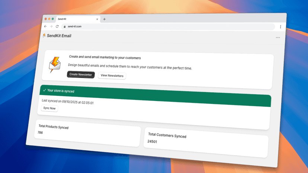Click the SendKit Email header title
Image resolution: width=308 pixels, height=173 pixels.
click(59, 36)
